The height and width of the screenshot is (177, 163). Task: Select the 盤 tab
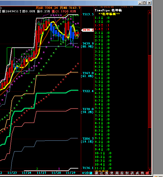click(107, 173)
